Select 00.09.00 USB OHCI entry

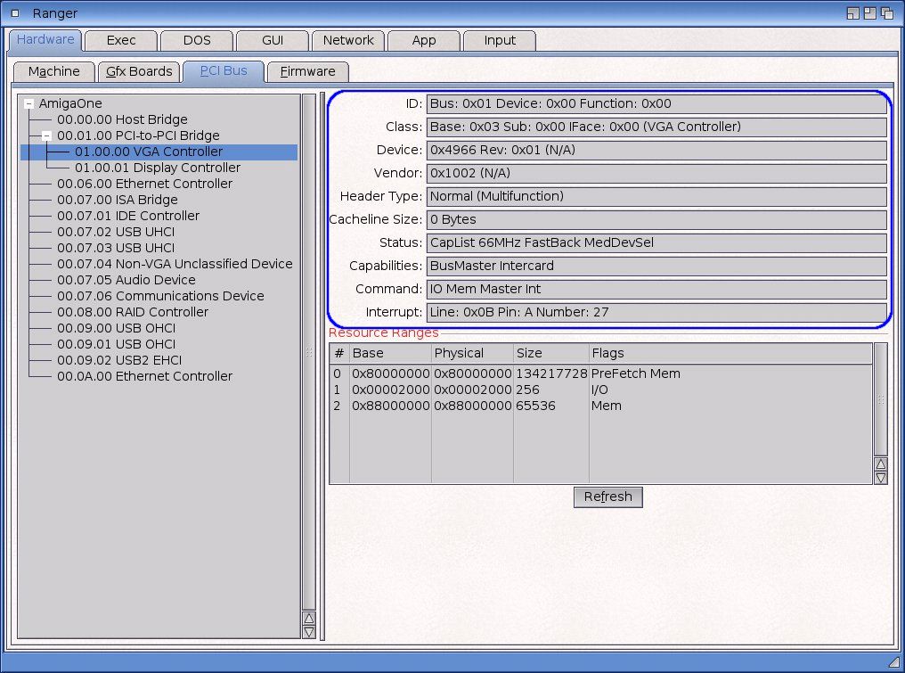(x=117, y=328)
